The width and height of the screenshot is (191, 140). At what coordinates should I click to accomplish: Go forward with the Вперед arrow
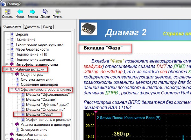[32, 12]
